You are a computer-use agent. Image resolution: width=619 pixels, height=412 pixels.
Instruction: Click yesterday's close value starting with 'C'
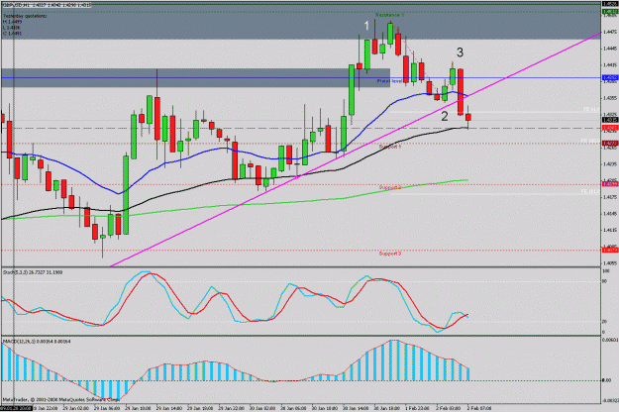12,34
